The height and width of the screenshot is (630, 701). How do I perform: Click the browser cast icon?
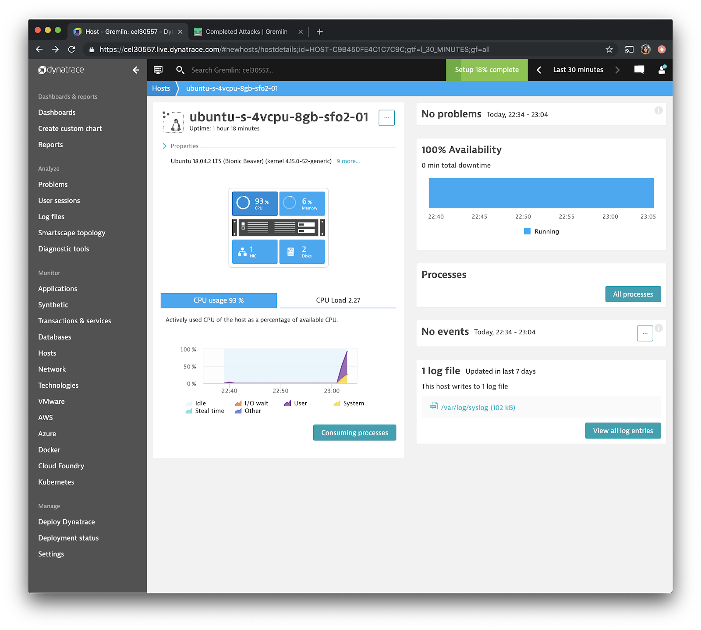point(629,50)
